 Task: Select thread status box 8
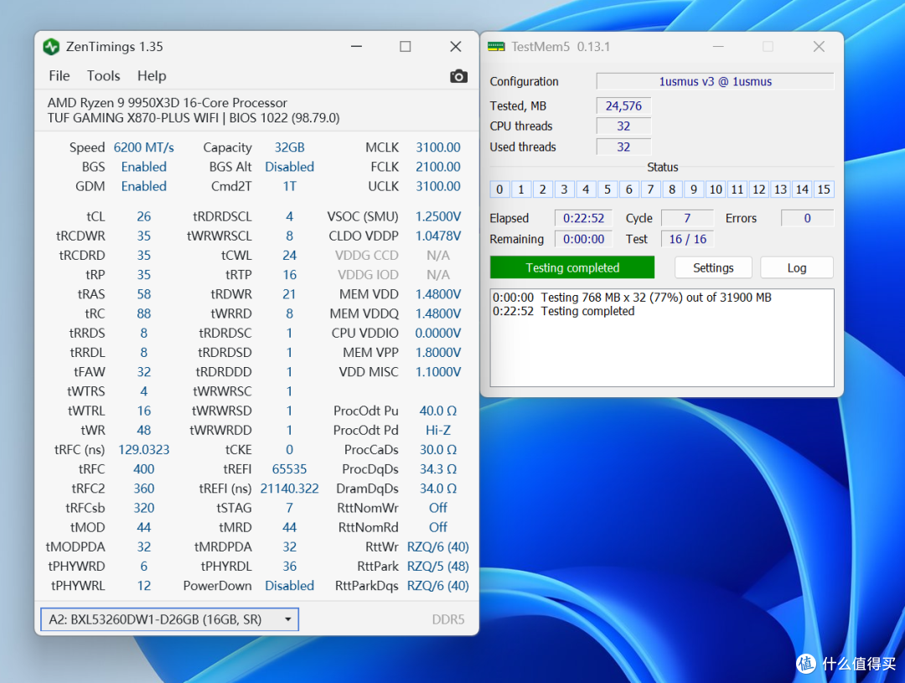click(672, 189)
